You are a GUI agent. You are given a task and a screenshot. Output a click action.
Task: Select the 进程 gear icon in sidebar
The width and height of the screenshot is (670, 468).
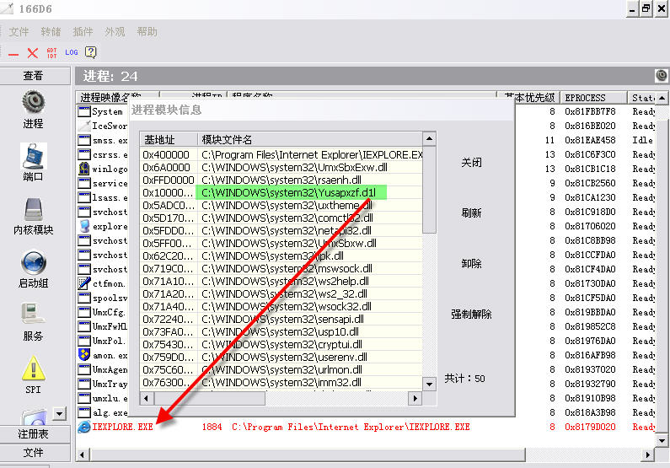pyautogui.click(x=33, y=103)
